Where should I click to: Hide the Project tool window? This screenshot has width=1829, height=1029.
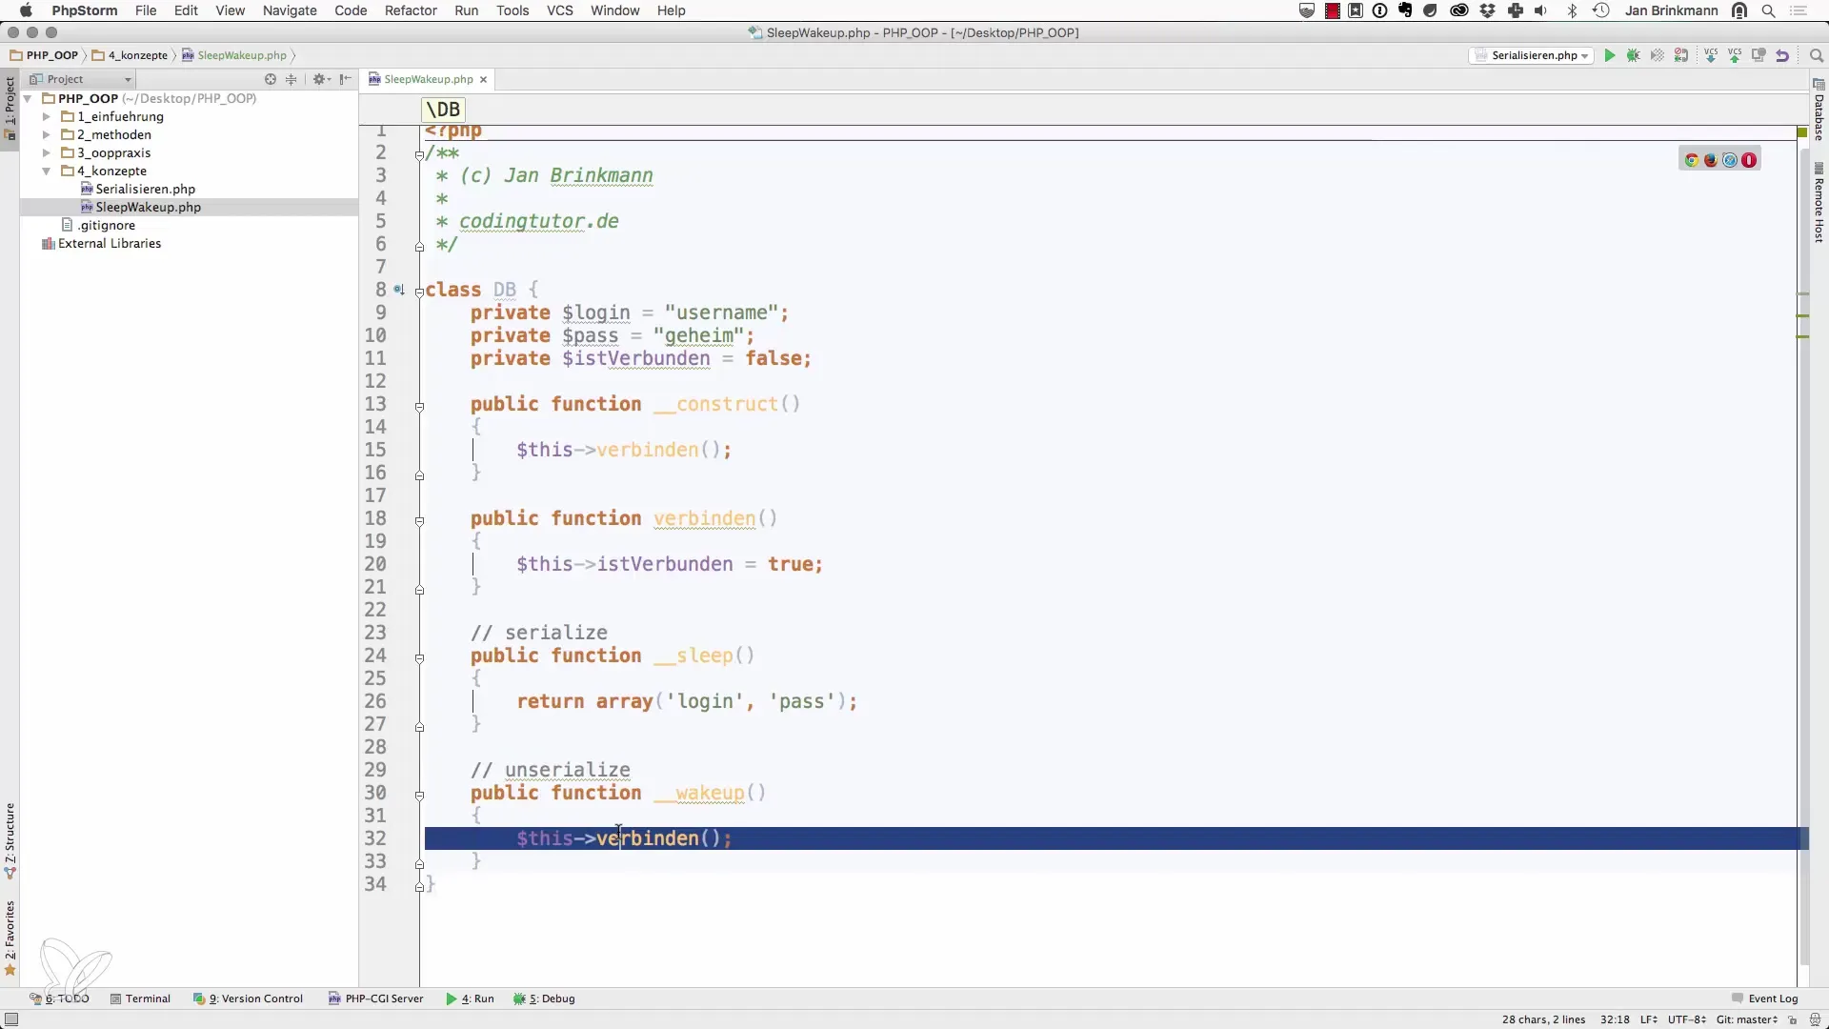(x=345, y=79)
